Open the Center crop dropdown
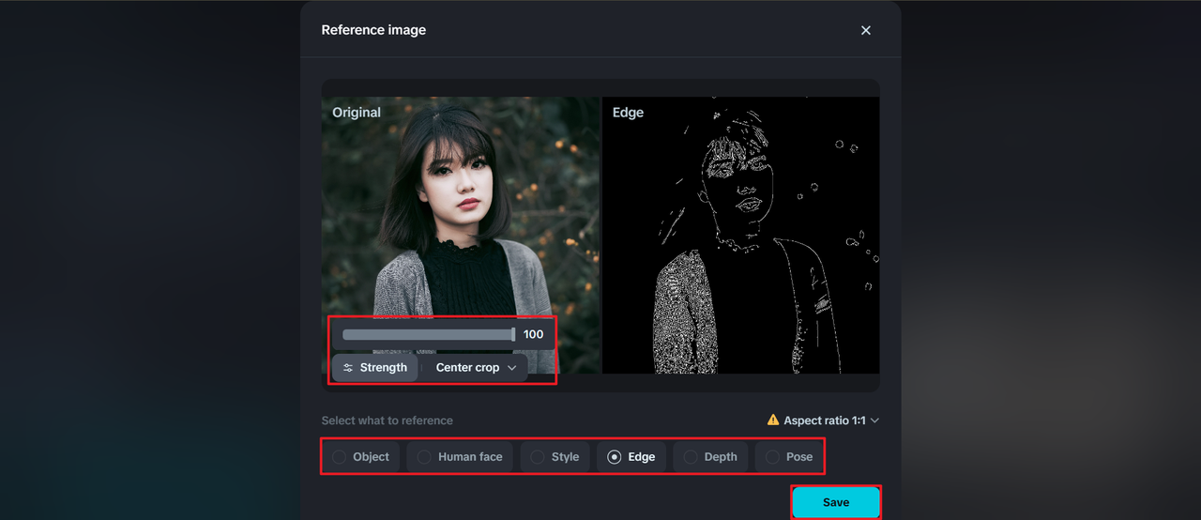This screenshot has height=520, width=1201. [x=476, y=368]
